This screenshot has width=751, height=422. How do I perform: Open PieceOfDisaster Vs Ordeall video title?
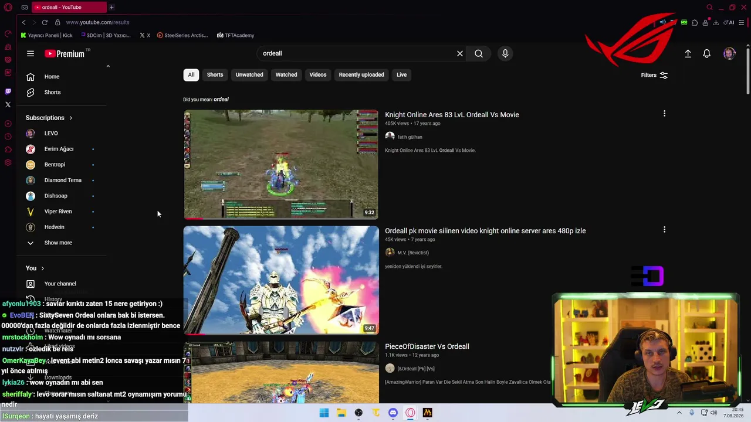coord(427,346)
